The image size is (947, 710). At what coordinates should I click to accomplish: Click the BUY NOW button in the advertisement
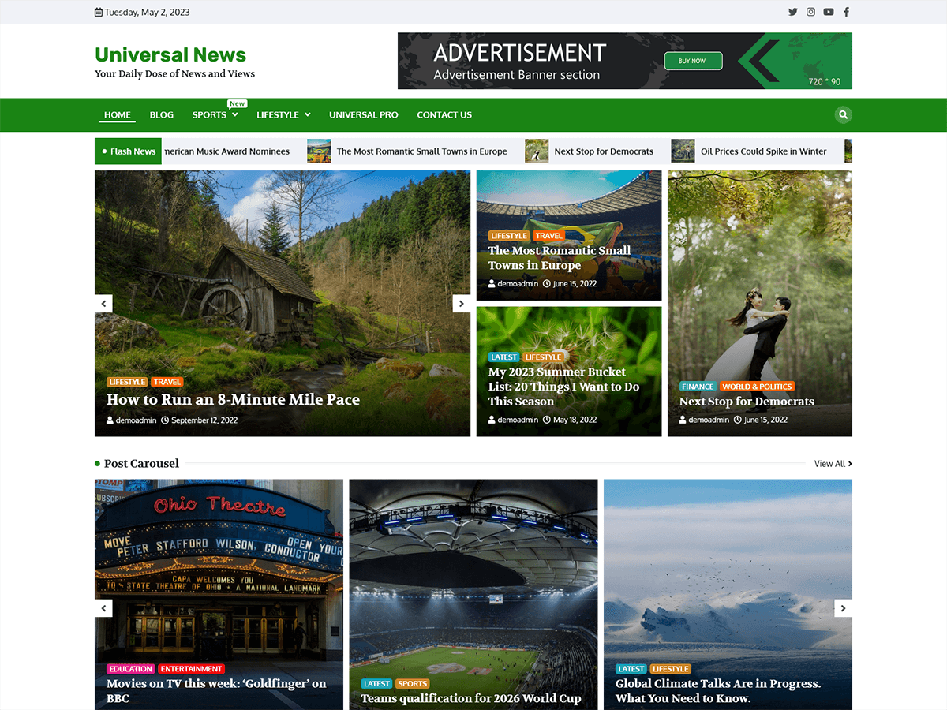(x=693, y=61)
